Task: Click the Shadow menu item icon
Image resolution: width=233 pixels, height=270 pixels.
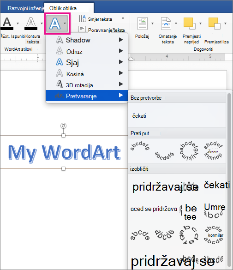Action: [60, 40]
